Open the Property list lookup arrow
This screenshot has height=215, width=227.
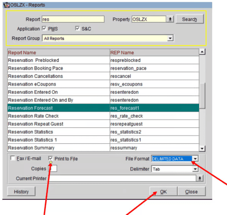pyautogui.click(x=171, y=19)
